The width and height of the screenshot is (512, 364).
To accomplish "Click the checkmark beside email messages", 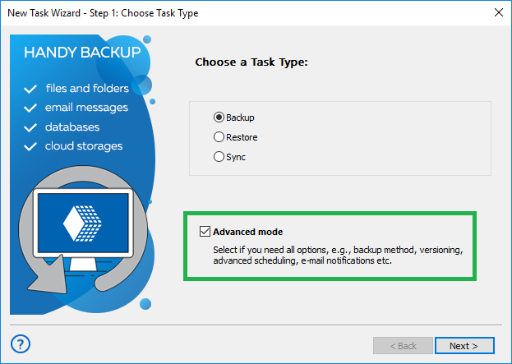I will coord(31,108).
